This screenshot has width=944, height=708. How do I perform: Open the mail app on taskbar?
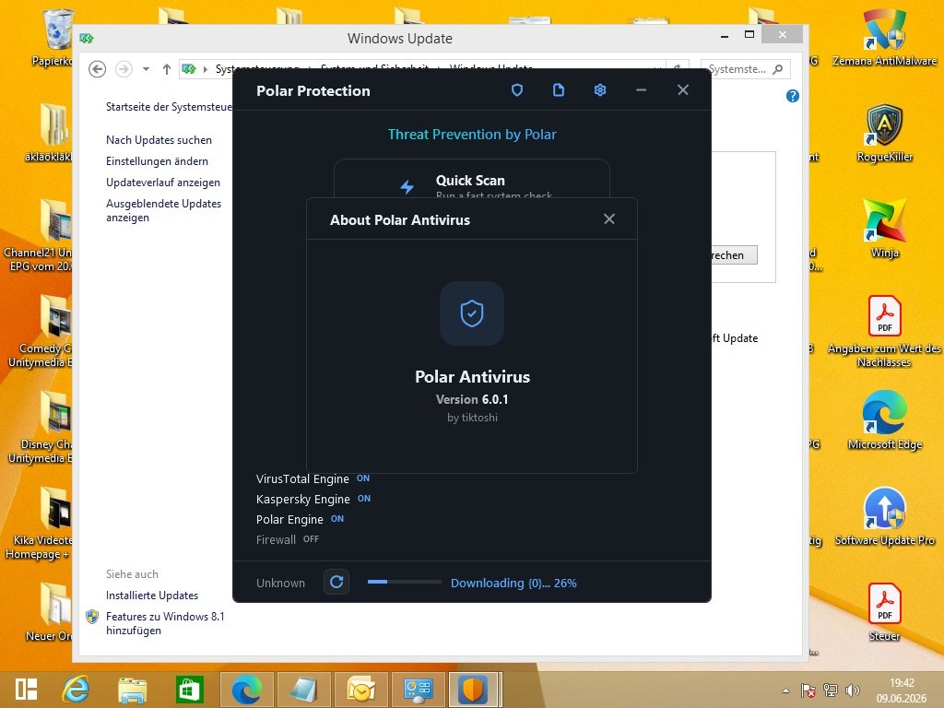coord(360,690)
